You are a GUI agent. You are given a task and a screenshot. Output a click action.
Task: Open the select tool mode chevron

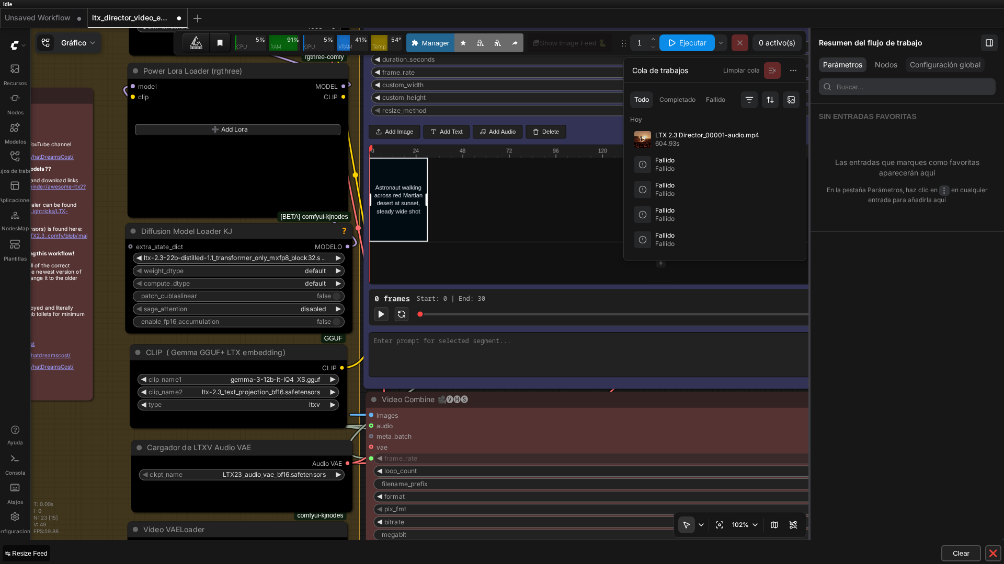pyautogui.click(x=701, y=525)
